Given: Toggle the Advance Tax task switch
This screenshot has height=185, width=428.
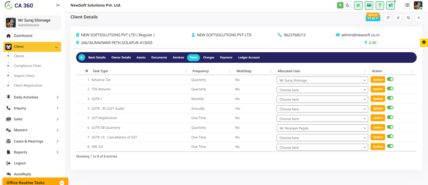Looking at the screenshot, I should tap(390, 79).
